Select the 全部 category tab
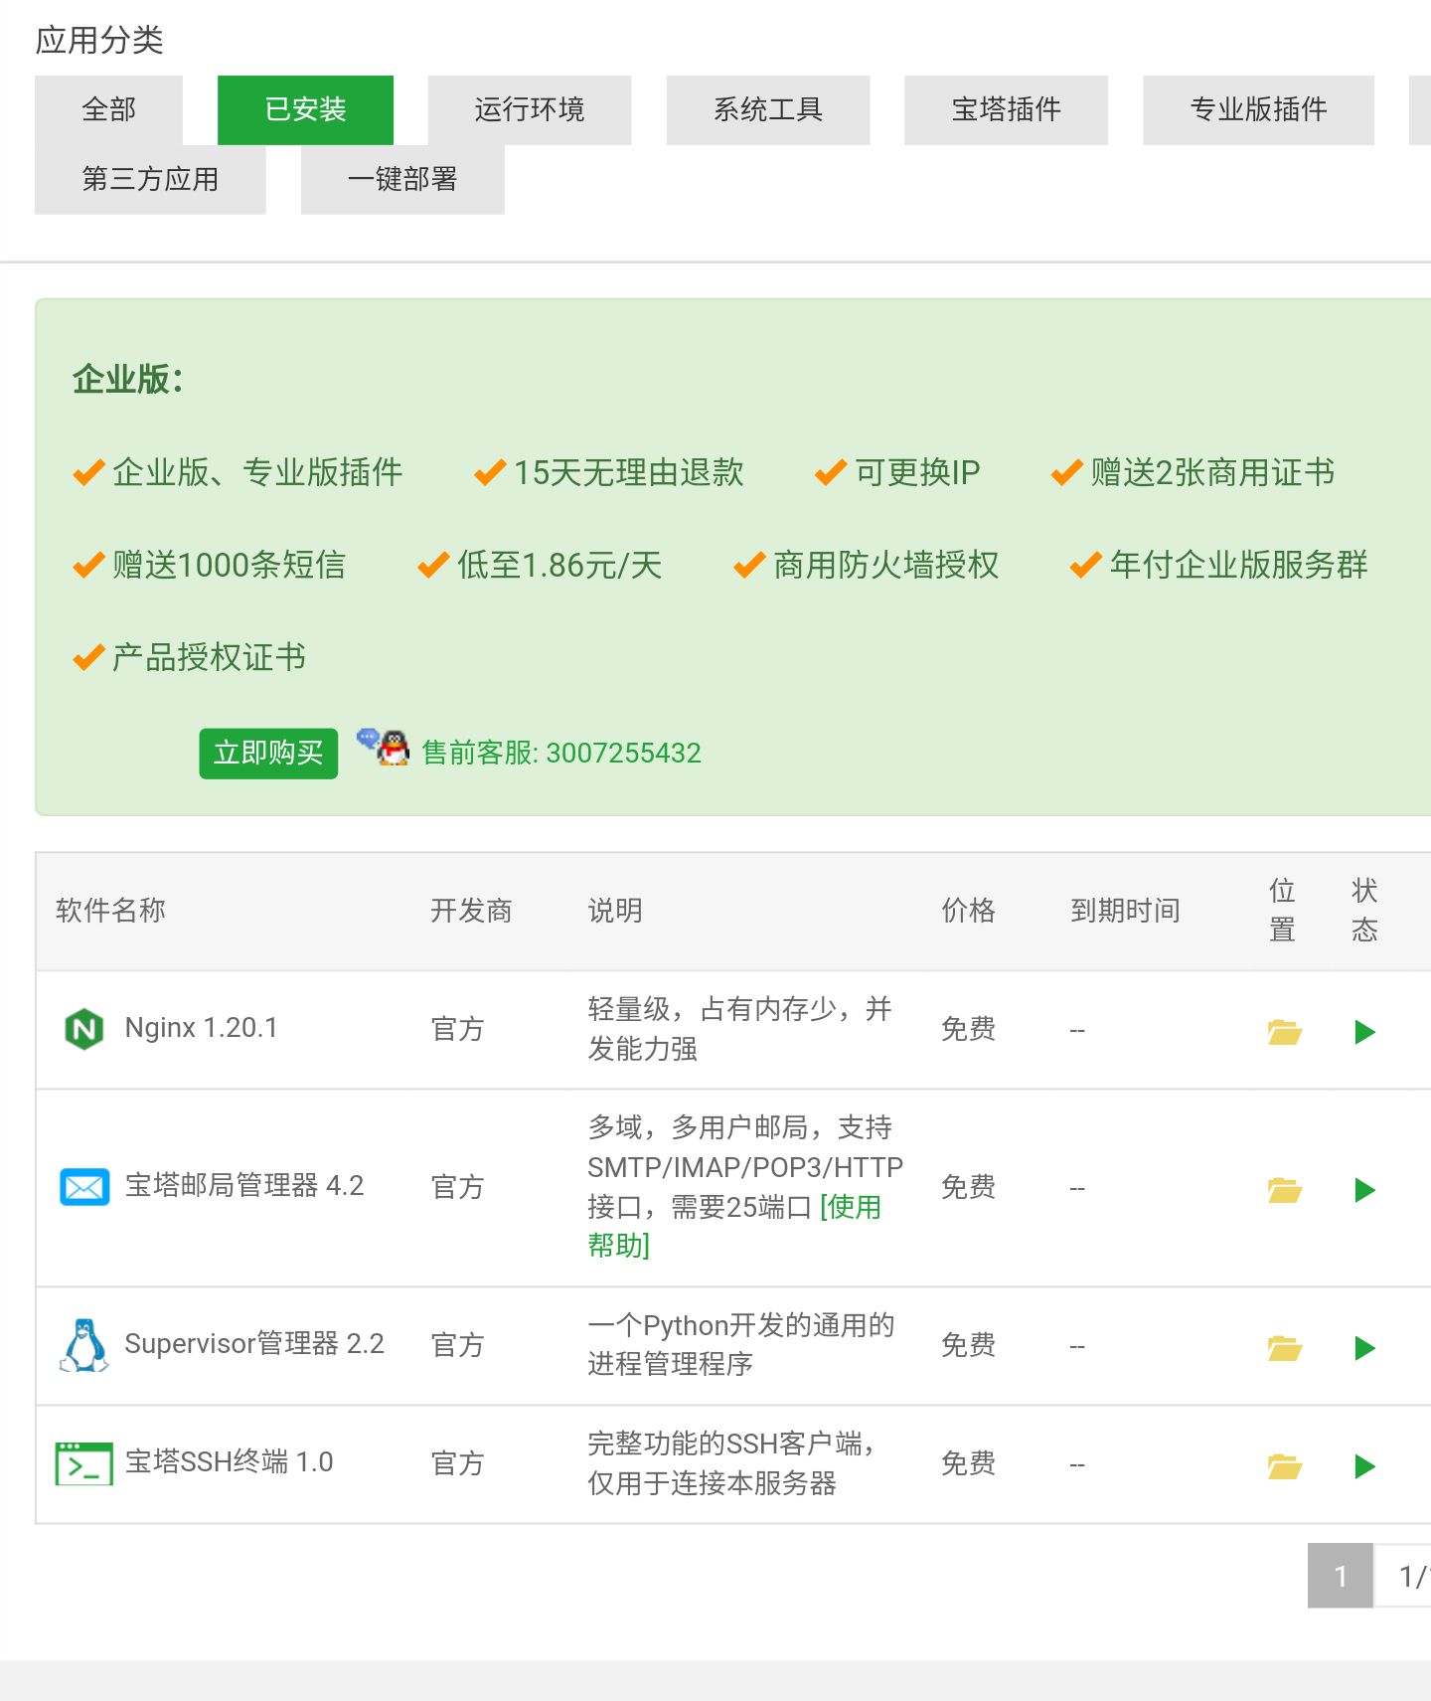 click(108, 109)
